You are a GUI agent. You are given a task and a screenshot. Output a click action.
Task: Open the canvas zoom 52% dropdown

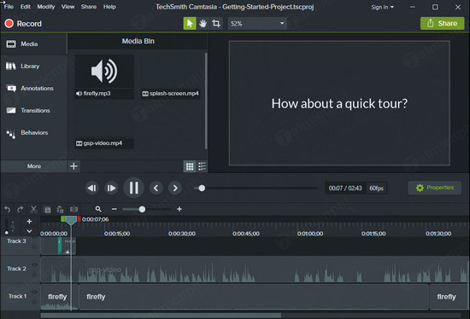coord(257,23)
